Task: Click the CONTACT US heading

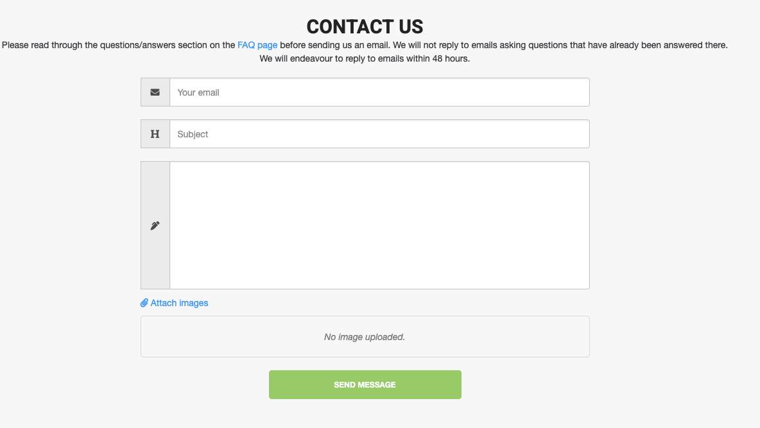Action: (x=365, y=27)
